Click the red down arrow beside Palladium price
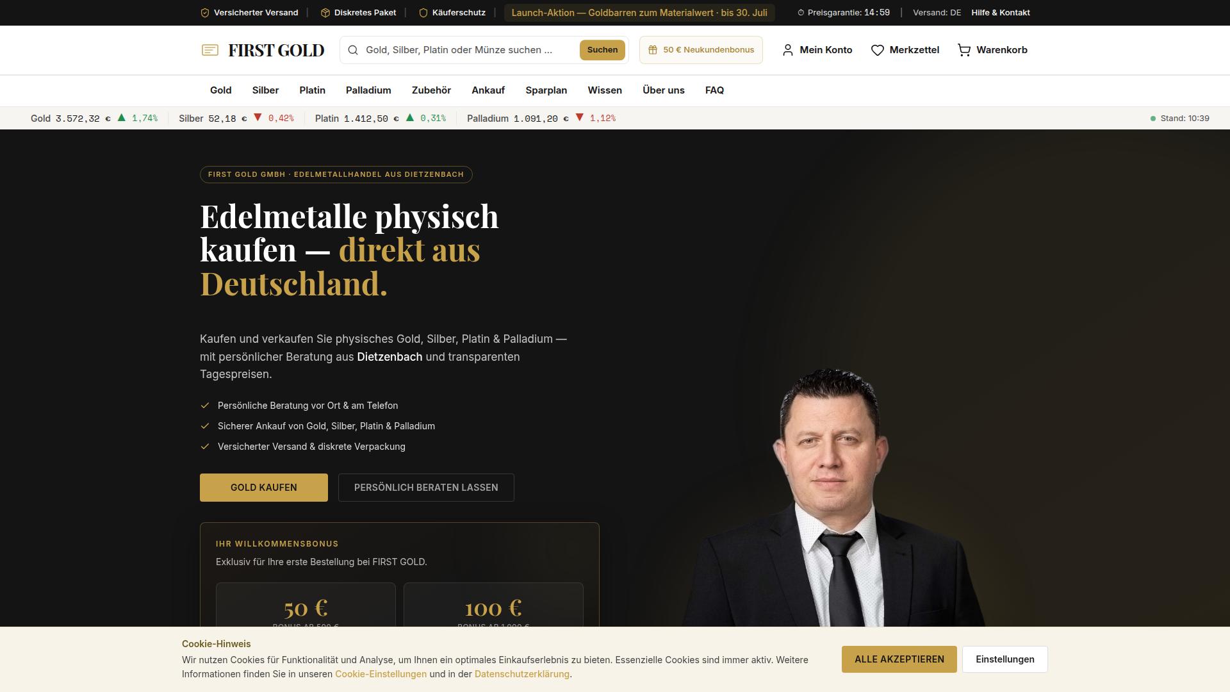 point(579,118)
